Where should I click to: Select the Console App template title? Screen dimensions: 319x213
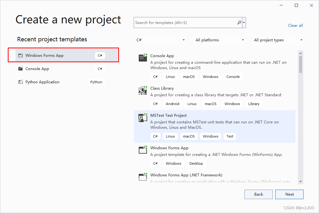pos(162,56)
